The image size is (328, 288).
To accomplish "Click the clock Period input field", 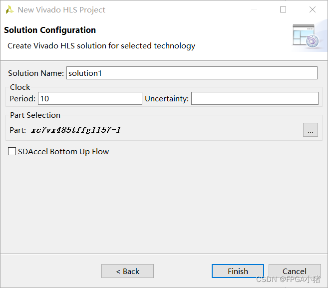I will (90, 98).
